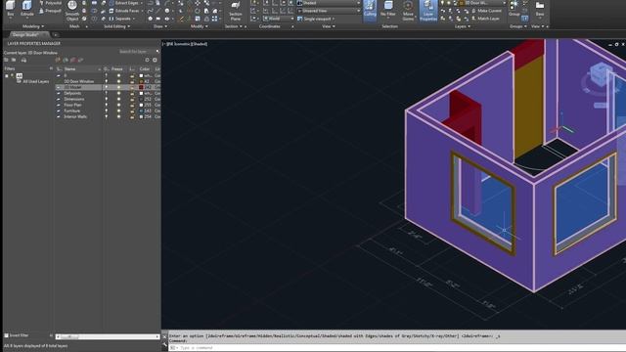This screenshot has height=352, width=626.
Task: Toggle lock icon for layer 0
Action: (132, 75)
